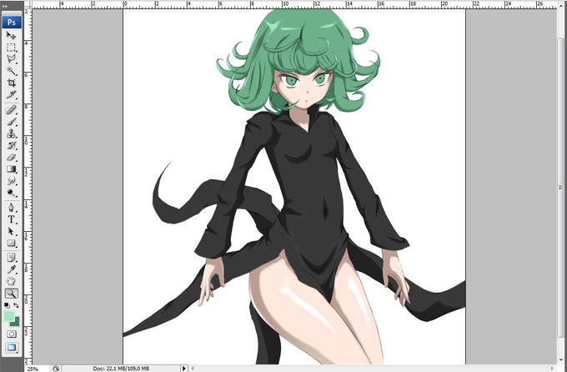The width and height of the screenshot is (567, 372).
Task: Select the Clone Stamp tool
Action: (11, 133)
